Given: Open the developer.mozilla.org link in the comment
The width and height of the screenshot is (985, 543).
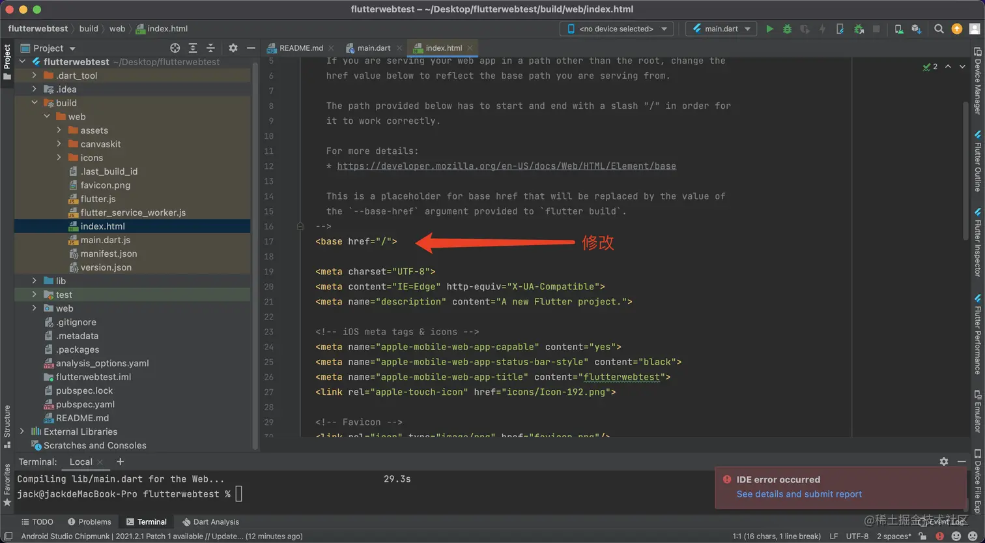Looking at the screenshot, I should (x=506, y=166).
